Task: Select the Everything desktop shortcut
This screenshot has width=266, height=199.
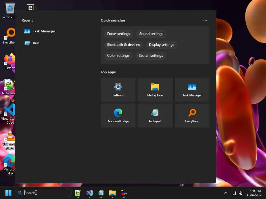Action: point(9,36)
